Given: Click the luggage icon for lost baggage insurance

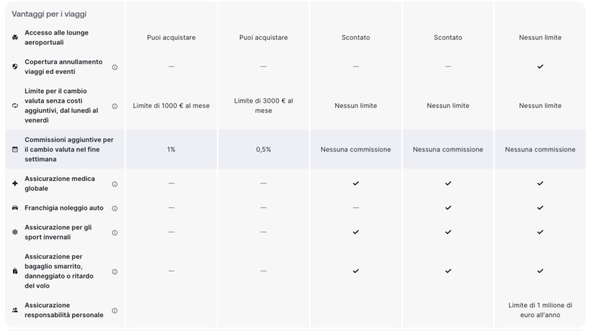Looking at the screenshot, I should point(15,271).
